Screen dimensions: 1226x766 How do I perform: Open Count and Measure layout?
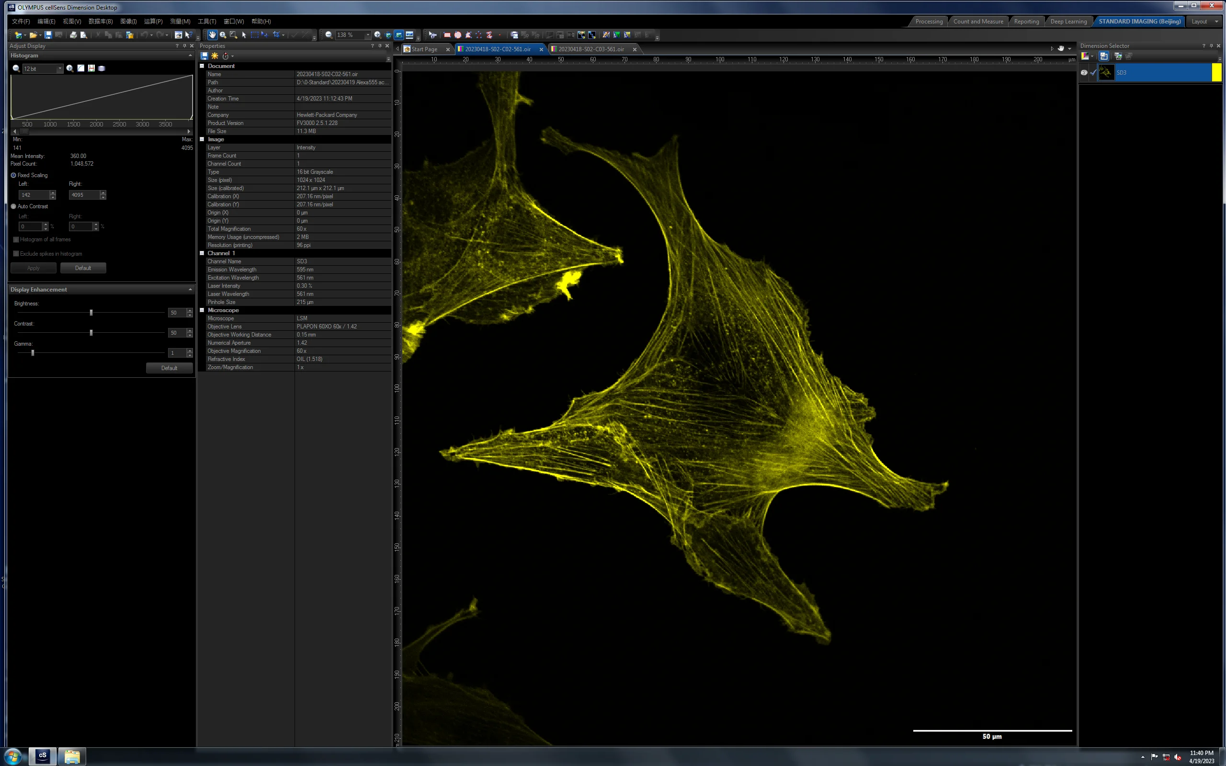[978, 21]
